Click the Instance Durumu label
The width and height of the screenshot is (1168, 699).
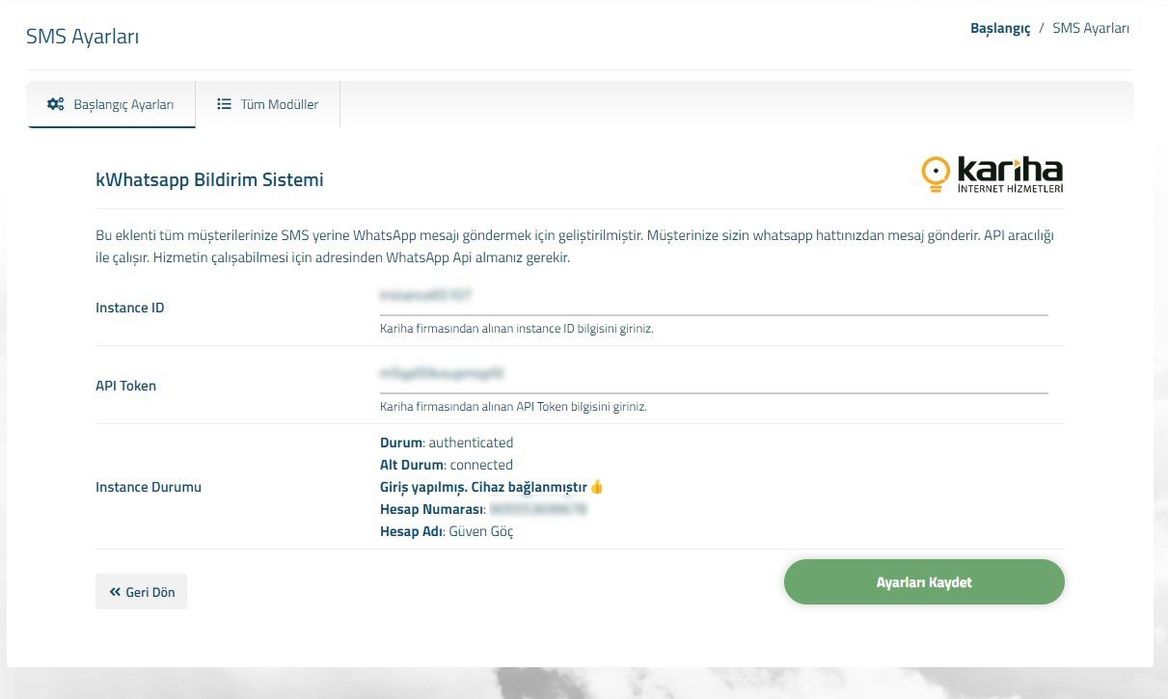pyautogui.click(x=149, y=487)
